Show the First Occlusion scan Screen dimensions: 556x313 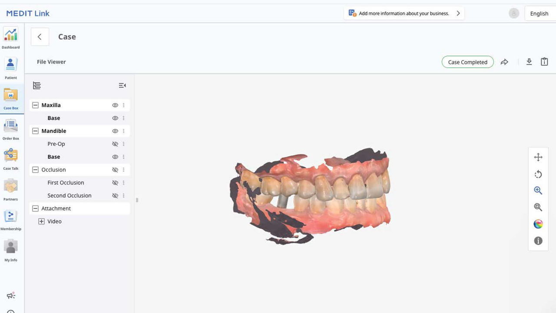tap(115, 183)
